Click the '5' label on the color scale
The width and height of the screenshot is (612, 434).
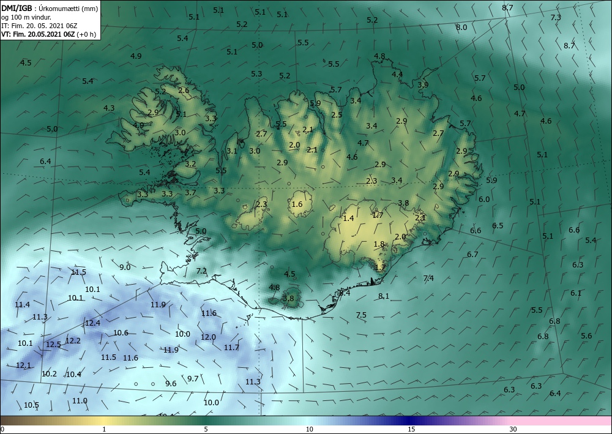tap(206, 429)
